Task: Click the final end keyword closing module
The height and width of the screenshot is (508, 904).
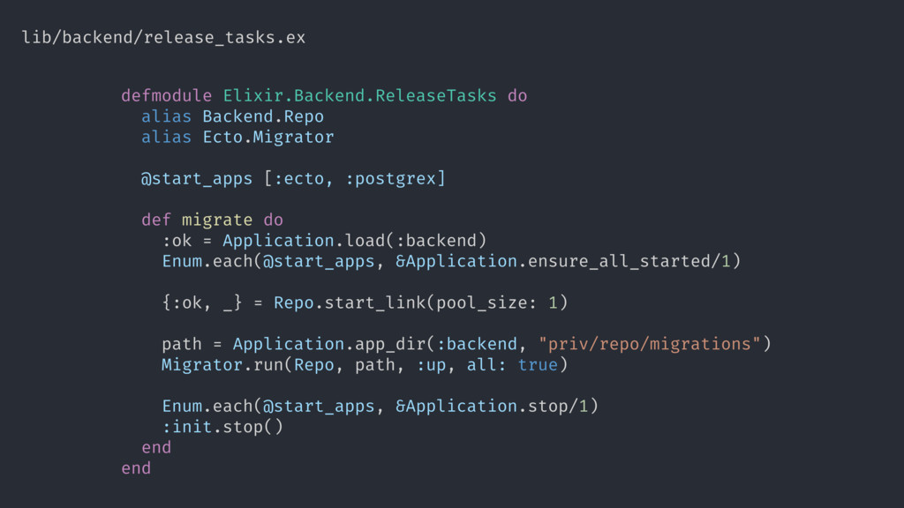Action: pos(136,468)
